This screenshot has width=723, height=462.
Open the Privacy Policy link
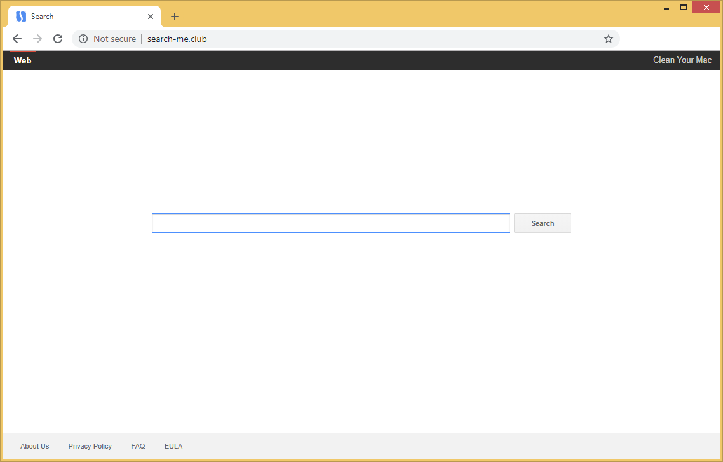(90, 446)
